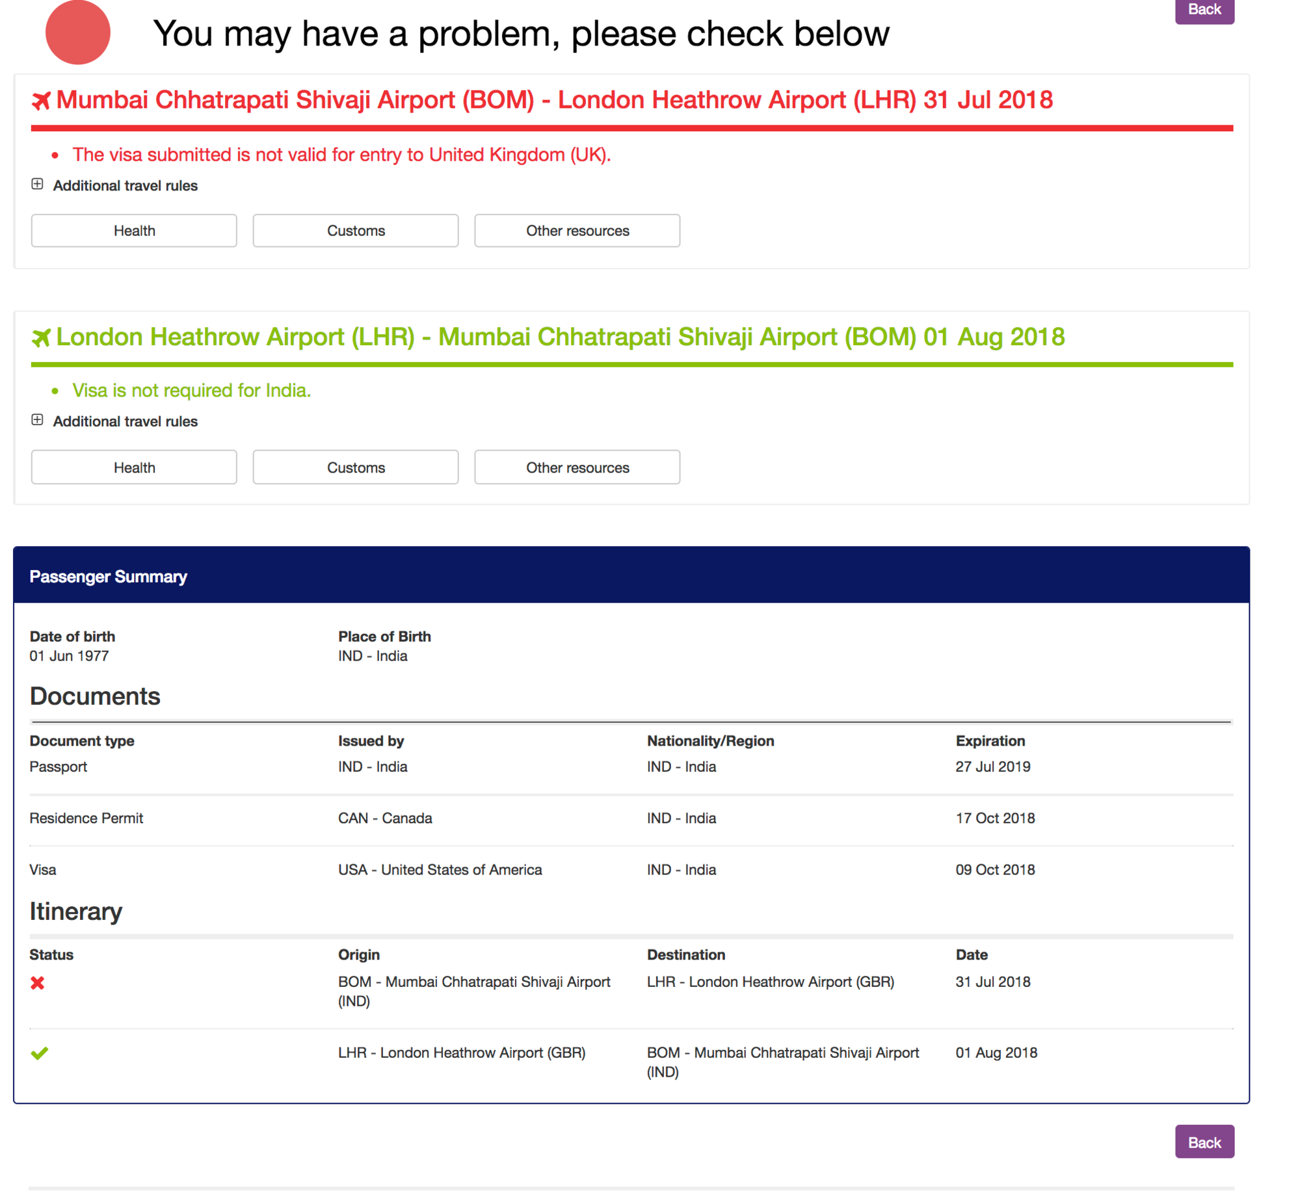Click the green checkmark status in itinerary
This screenshot has width=1298, height=1193.
(39, 1053)
